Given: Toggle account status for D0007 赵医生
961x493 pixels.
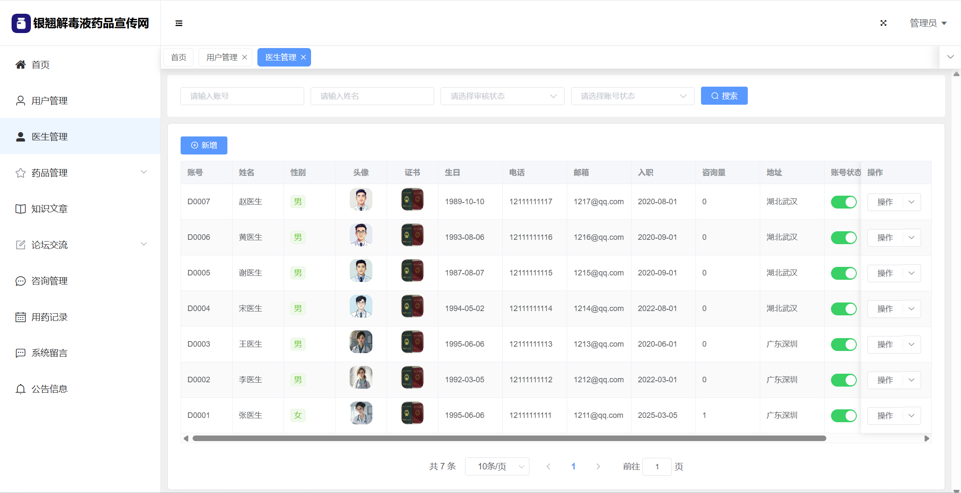Looking at the screenshot, I should point(843,202).
